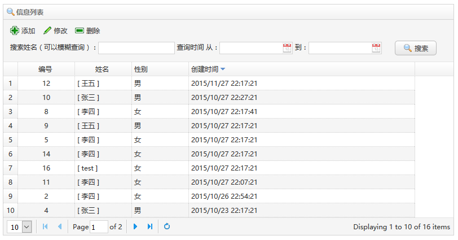Go to next page icon
This screenshot has width=458, height=240.
[135, 226]
